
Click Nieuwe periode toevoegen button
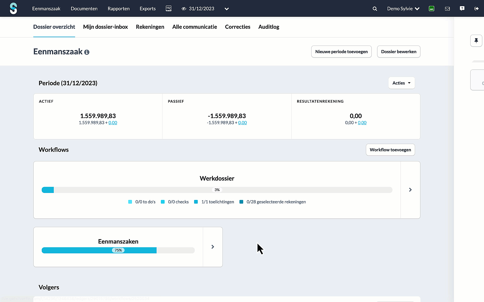click(x=341, y=52)
